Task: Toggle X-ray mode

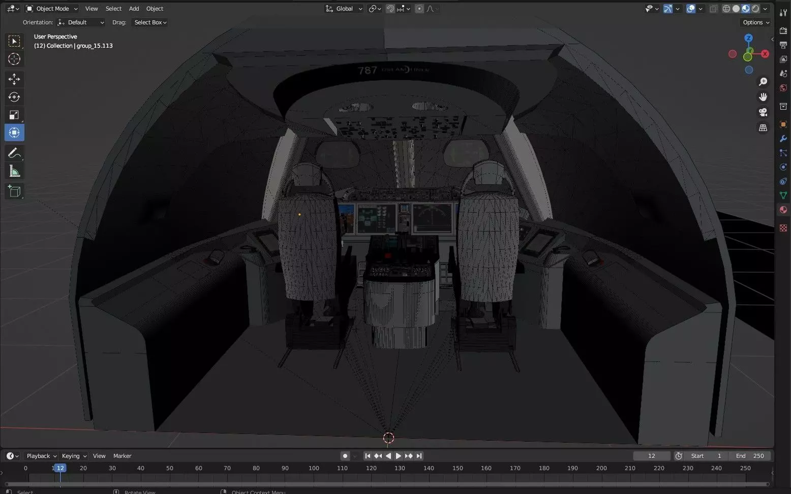Action: pos(714,9)
